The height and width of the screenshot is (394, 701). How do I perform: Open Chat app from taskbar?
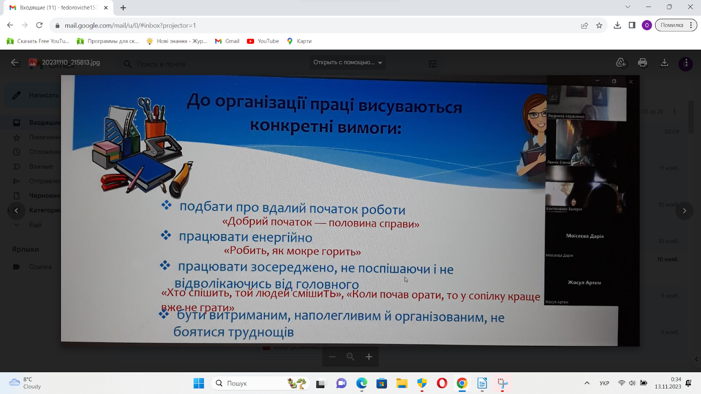pos(341,383)
